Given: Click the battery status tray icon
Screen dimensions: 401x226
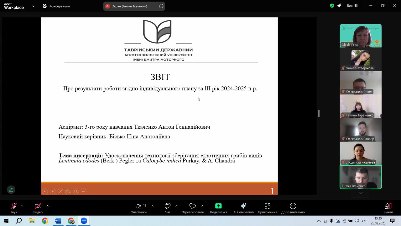Looking at the screenshot, I should click(x=351, y=221).
